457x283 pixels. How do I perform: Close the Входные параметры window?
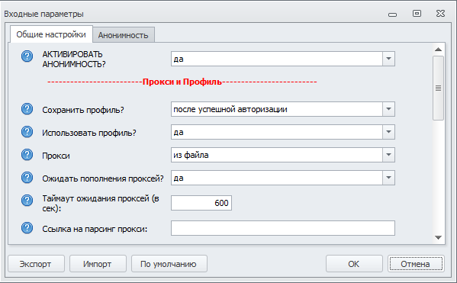(441, 14)
